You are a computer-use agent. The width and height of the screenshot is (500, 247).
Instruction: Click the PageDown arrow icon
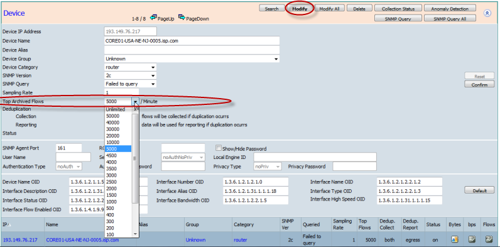point(182,18)
